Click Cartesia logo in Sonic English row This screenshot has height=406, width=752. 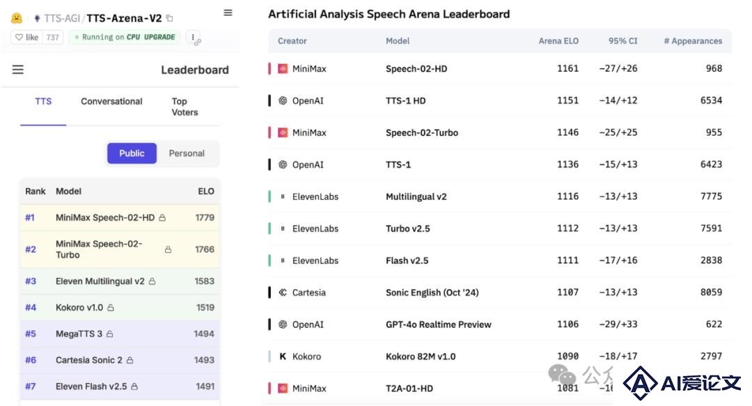point(283,292)
